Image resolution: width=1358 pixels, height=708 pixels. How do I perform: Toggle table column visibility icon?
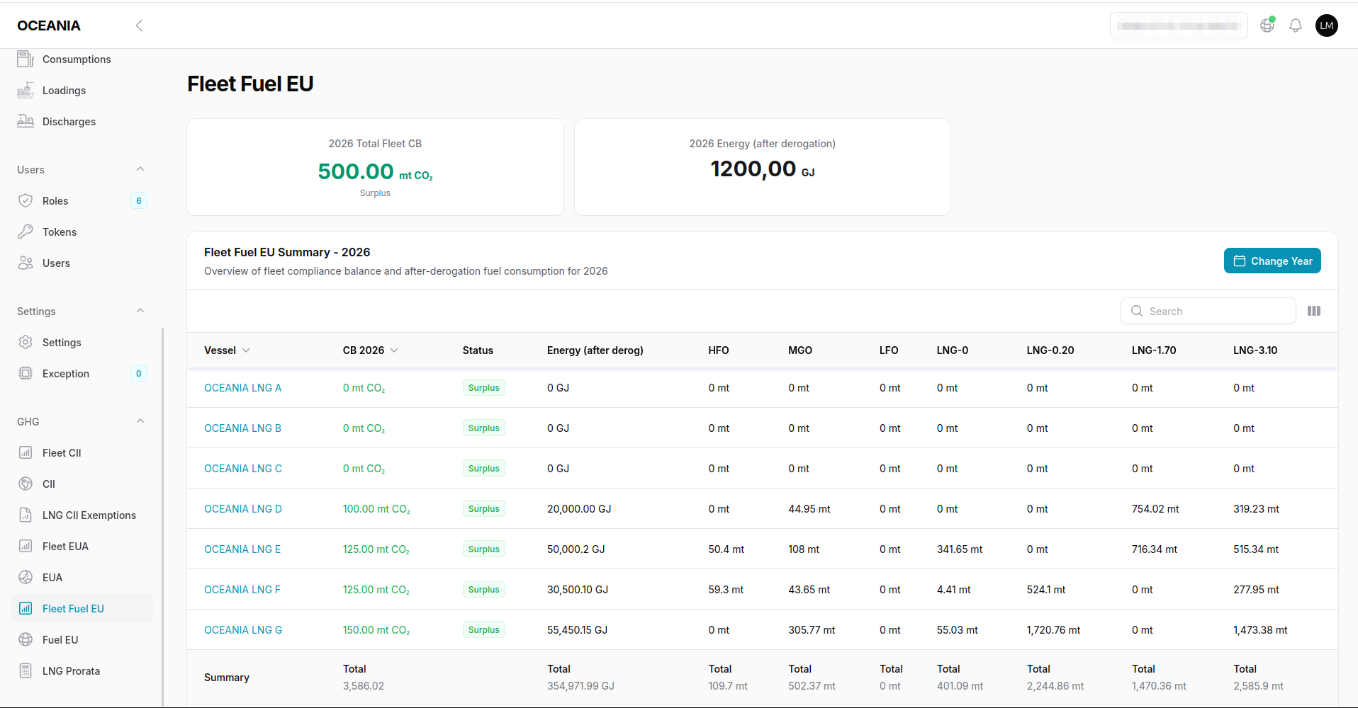(x=1314, y=311)
